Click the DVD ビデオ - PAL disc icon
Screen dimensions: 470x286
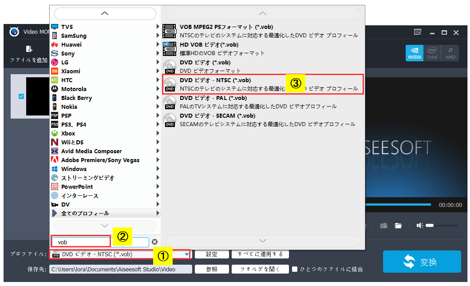[x=170, y=102]
